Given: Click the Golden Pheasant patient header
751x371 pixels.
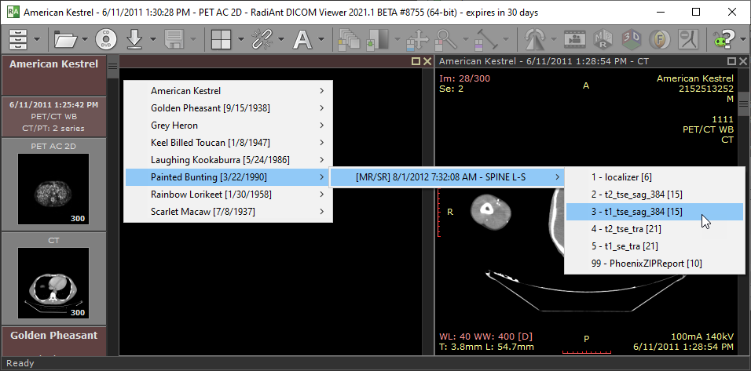Looking at the screenshot, I should 53,341.
